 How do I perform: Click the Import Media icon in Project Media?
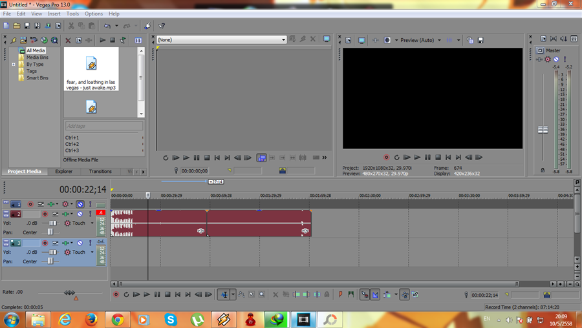(23, 40)
